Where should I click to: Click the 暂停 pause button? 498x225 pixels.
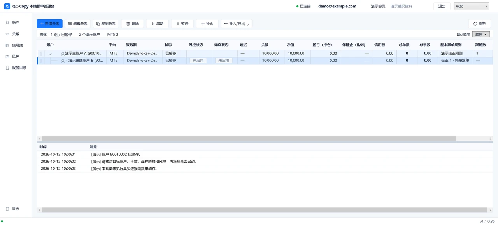click(x=182, y=24)
